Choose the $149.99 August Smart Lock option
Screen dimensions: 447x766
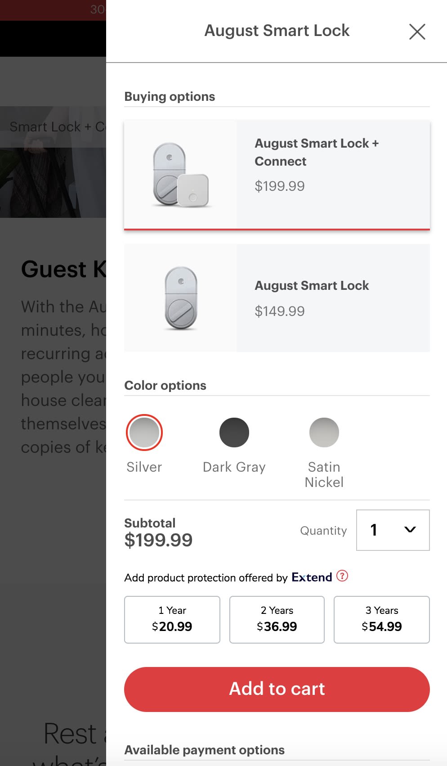click(277, 298)
